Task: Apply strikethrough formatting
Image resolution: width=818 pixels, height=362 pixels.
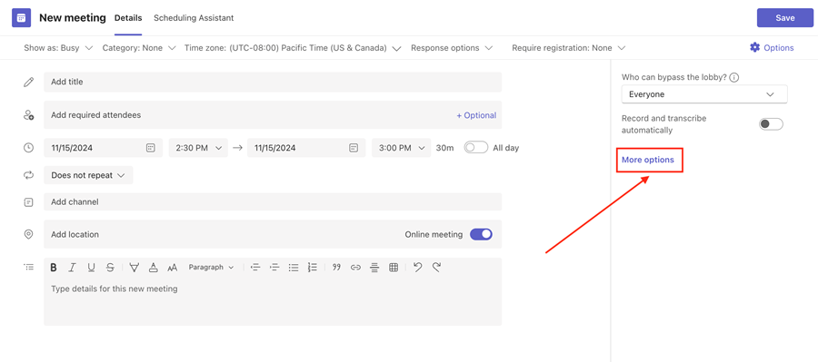Action: 110,268
